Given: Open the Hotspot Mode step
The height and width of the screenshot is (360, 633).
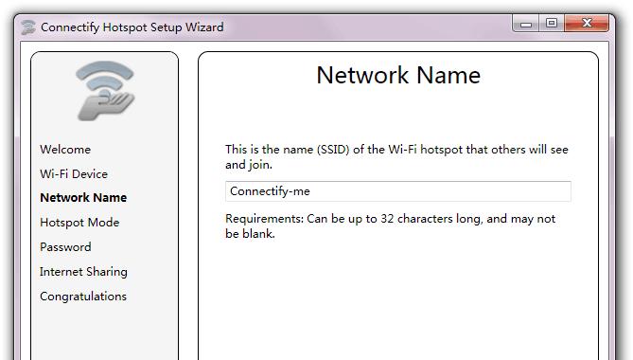Looking at the screenshot, I should 79,223.
